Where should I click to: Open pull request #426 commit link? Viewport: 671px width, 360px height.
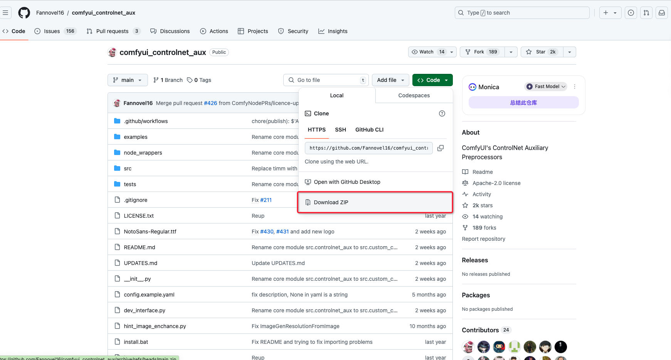point(210,103)
